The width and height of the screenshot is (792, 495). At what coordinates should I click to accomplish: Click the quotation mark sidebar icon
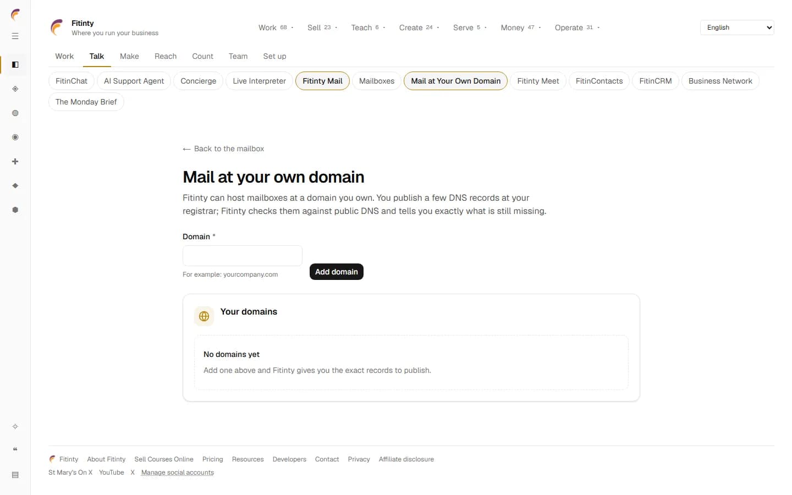(x=15, y=450)
